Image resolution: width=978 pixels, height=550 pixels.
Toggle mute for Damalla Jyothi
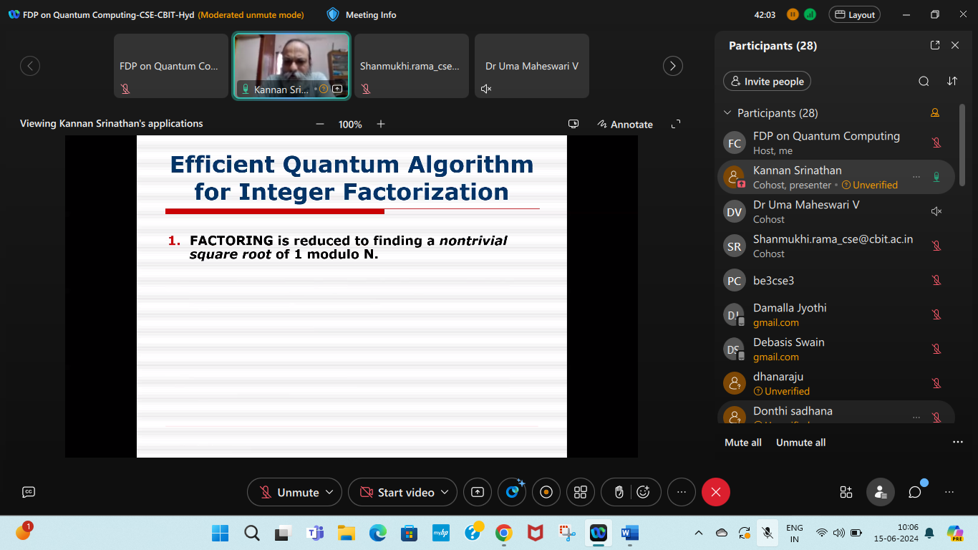[x=936, y=314]
